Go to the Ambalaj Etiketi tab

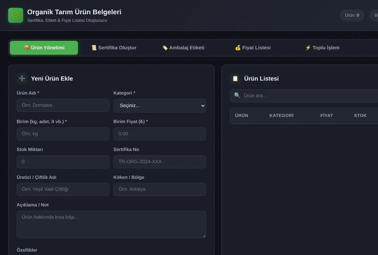183,48
